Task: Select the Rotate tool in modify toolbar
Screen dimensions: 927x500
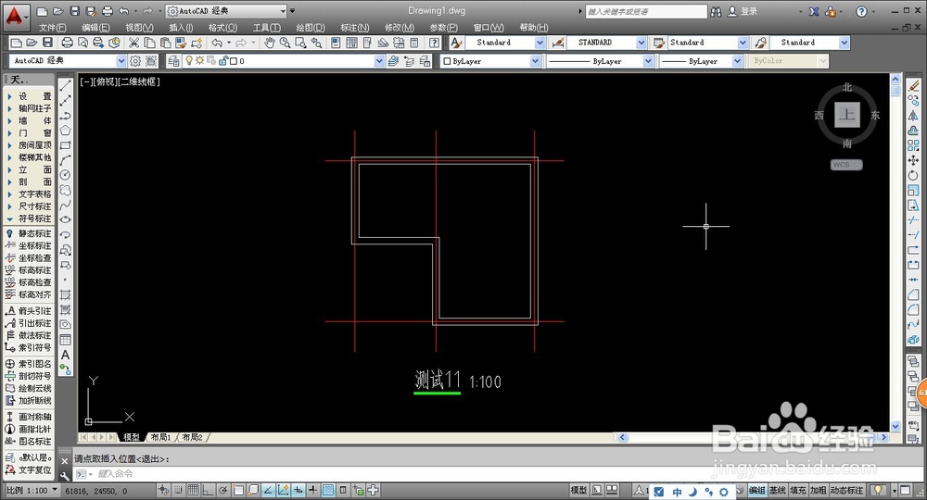Action: point(913,175)
